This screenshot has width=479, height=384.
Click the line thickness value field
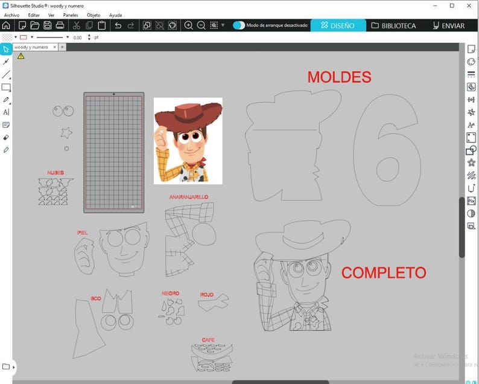(78, 37)
